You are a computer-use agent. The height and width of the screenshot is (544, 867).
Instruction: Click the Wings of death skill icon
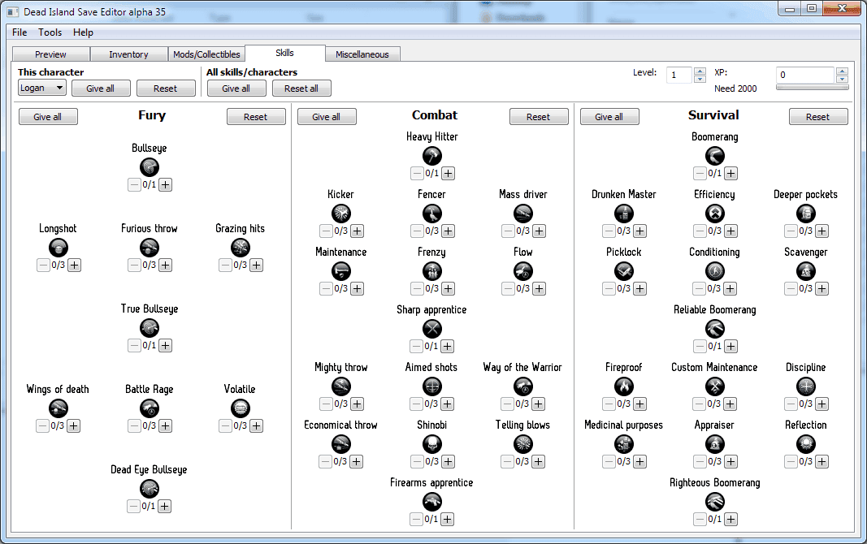[58, 408]
